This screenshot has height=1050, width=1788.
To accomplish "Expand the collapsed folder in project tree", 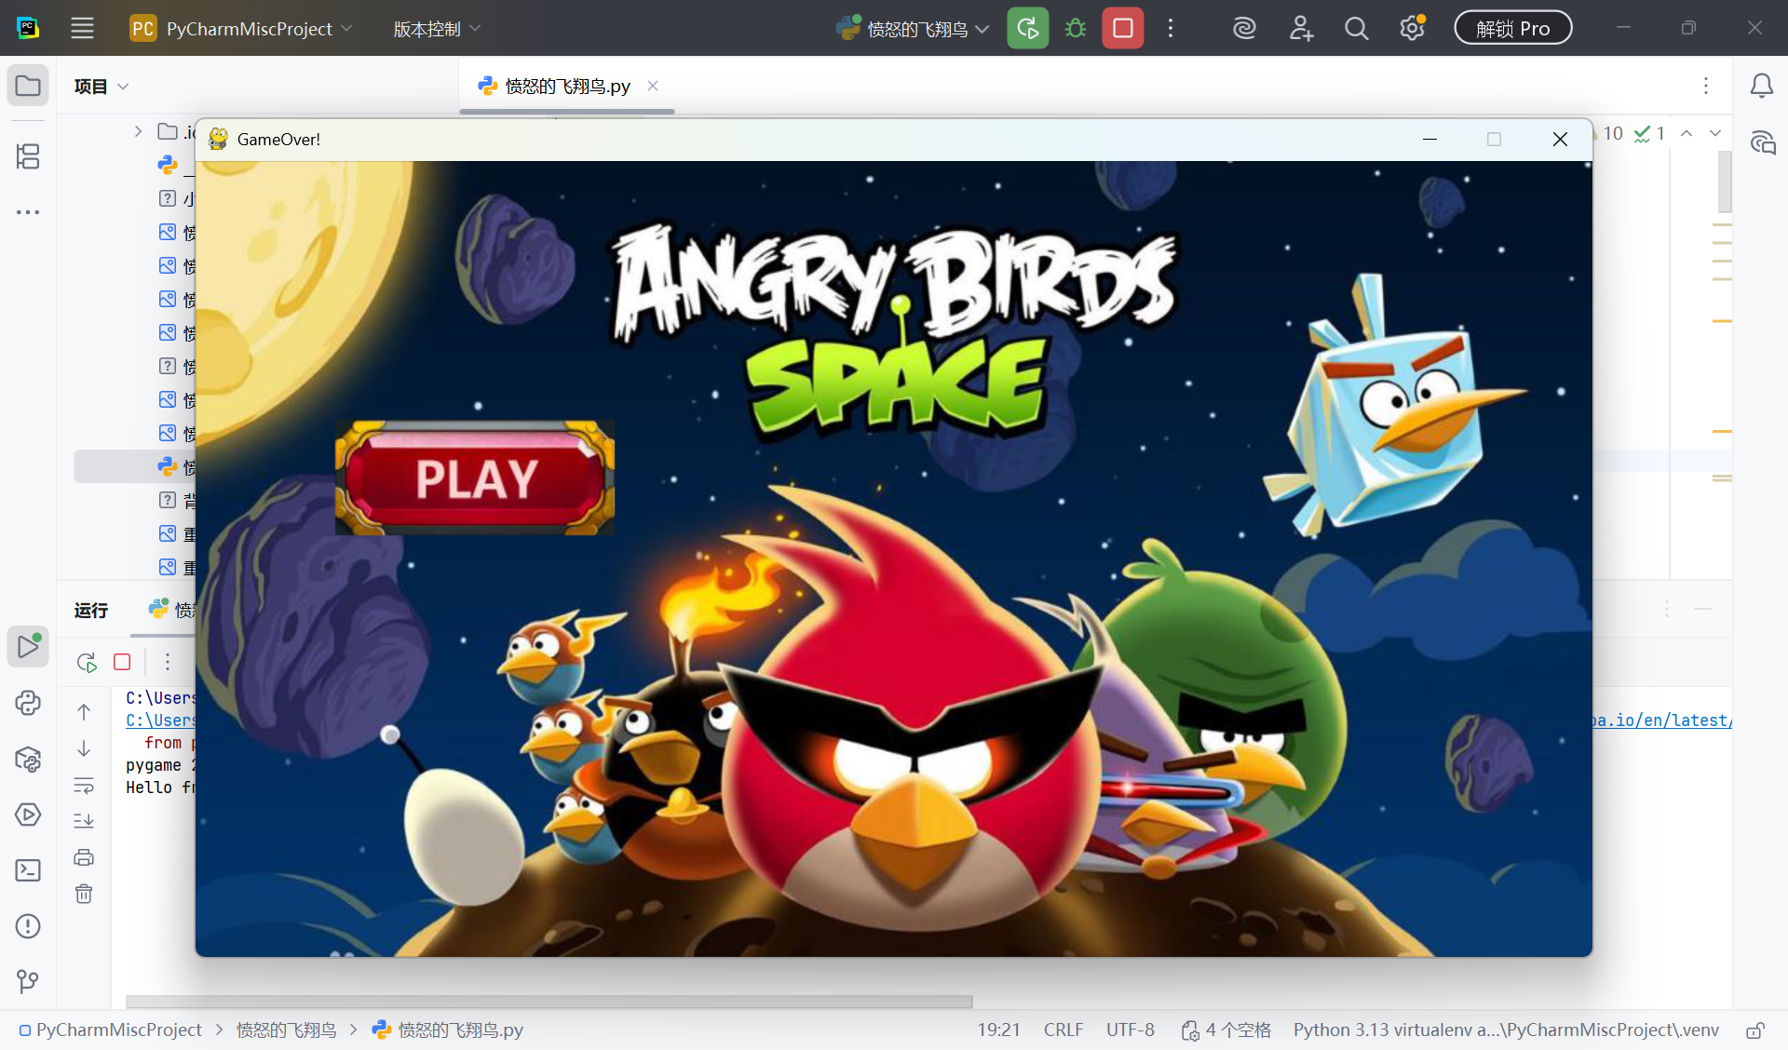I will [138, 131].
